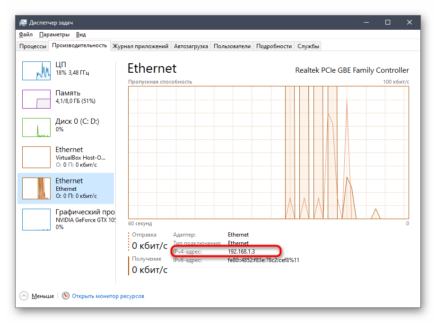Select the Память usage graph thumbnail

[36, 99]
